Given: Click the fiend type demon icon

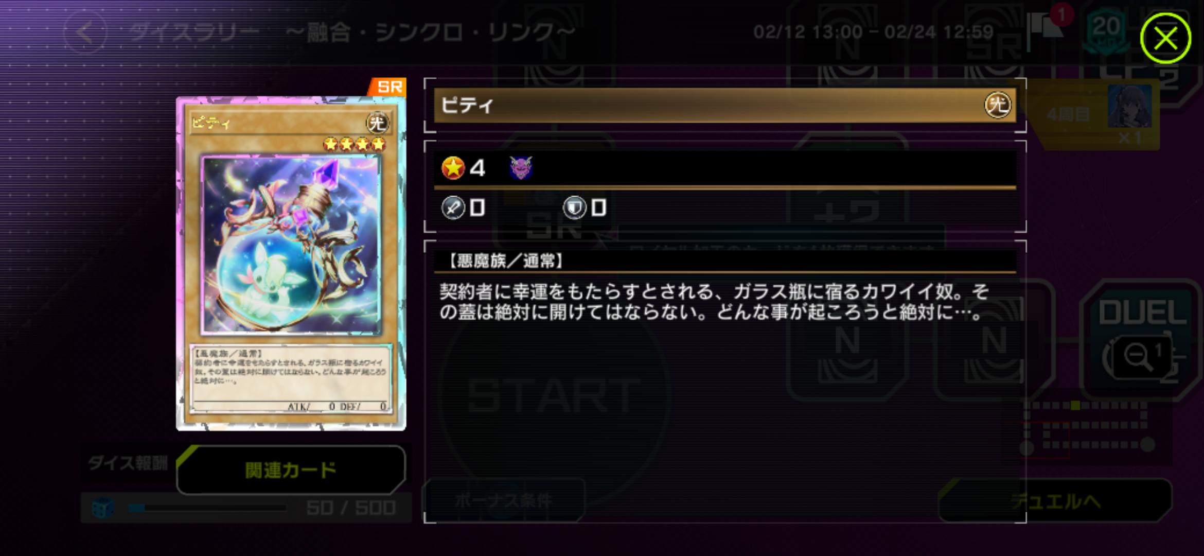Looking at the screenshot, I should click(x=521, y=168).
